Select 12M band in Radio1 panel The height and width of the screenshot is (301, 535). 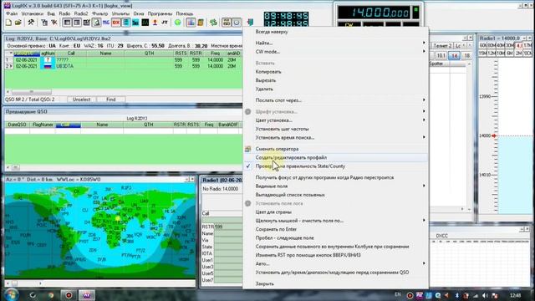[492, 54]
